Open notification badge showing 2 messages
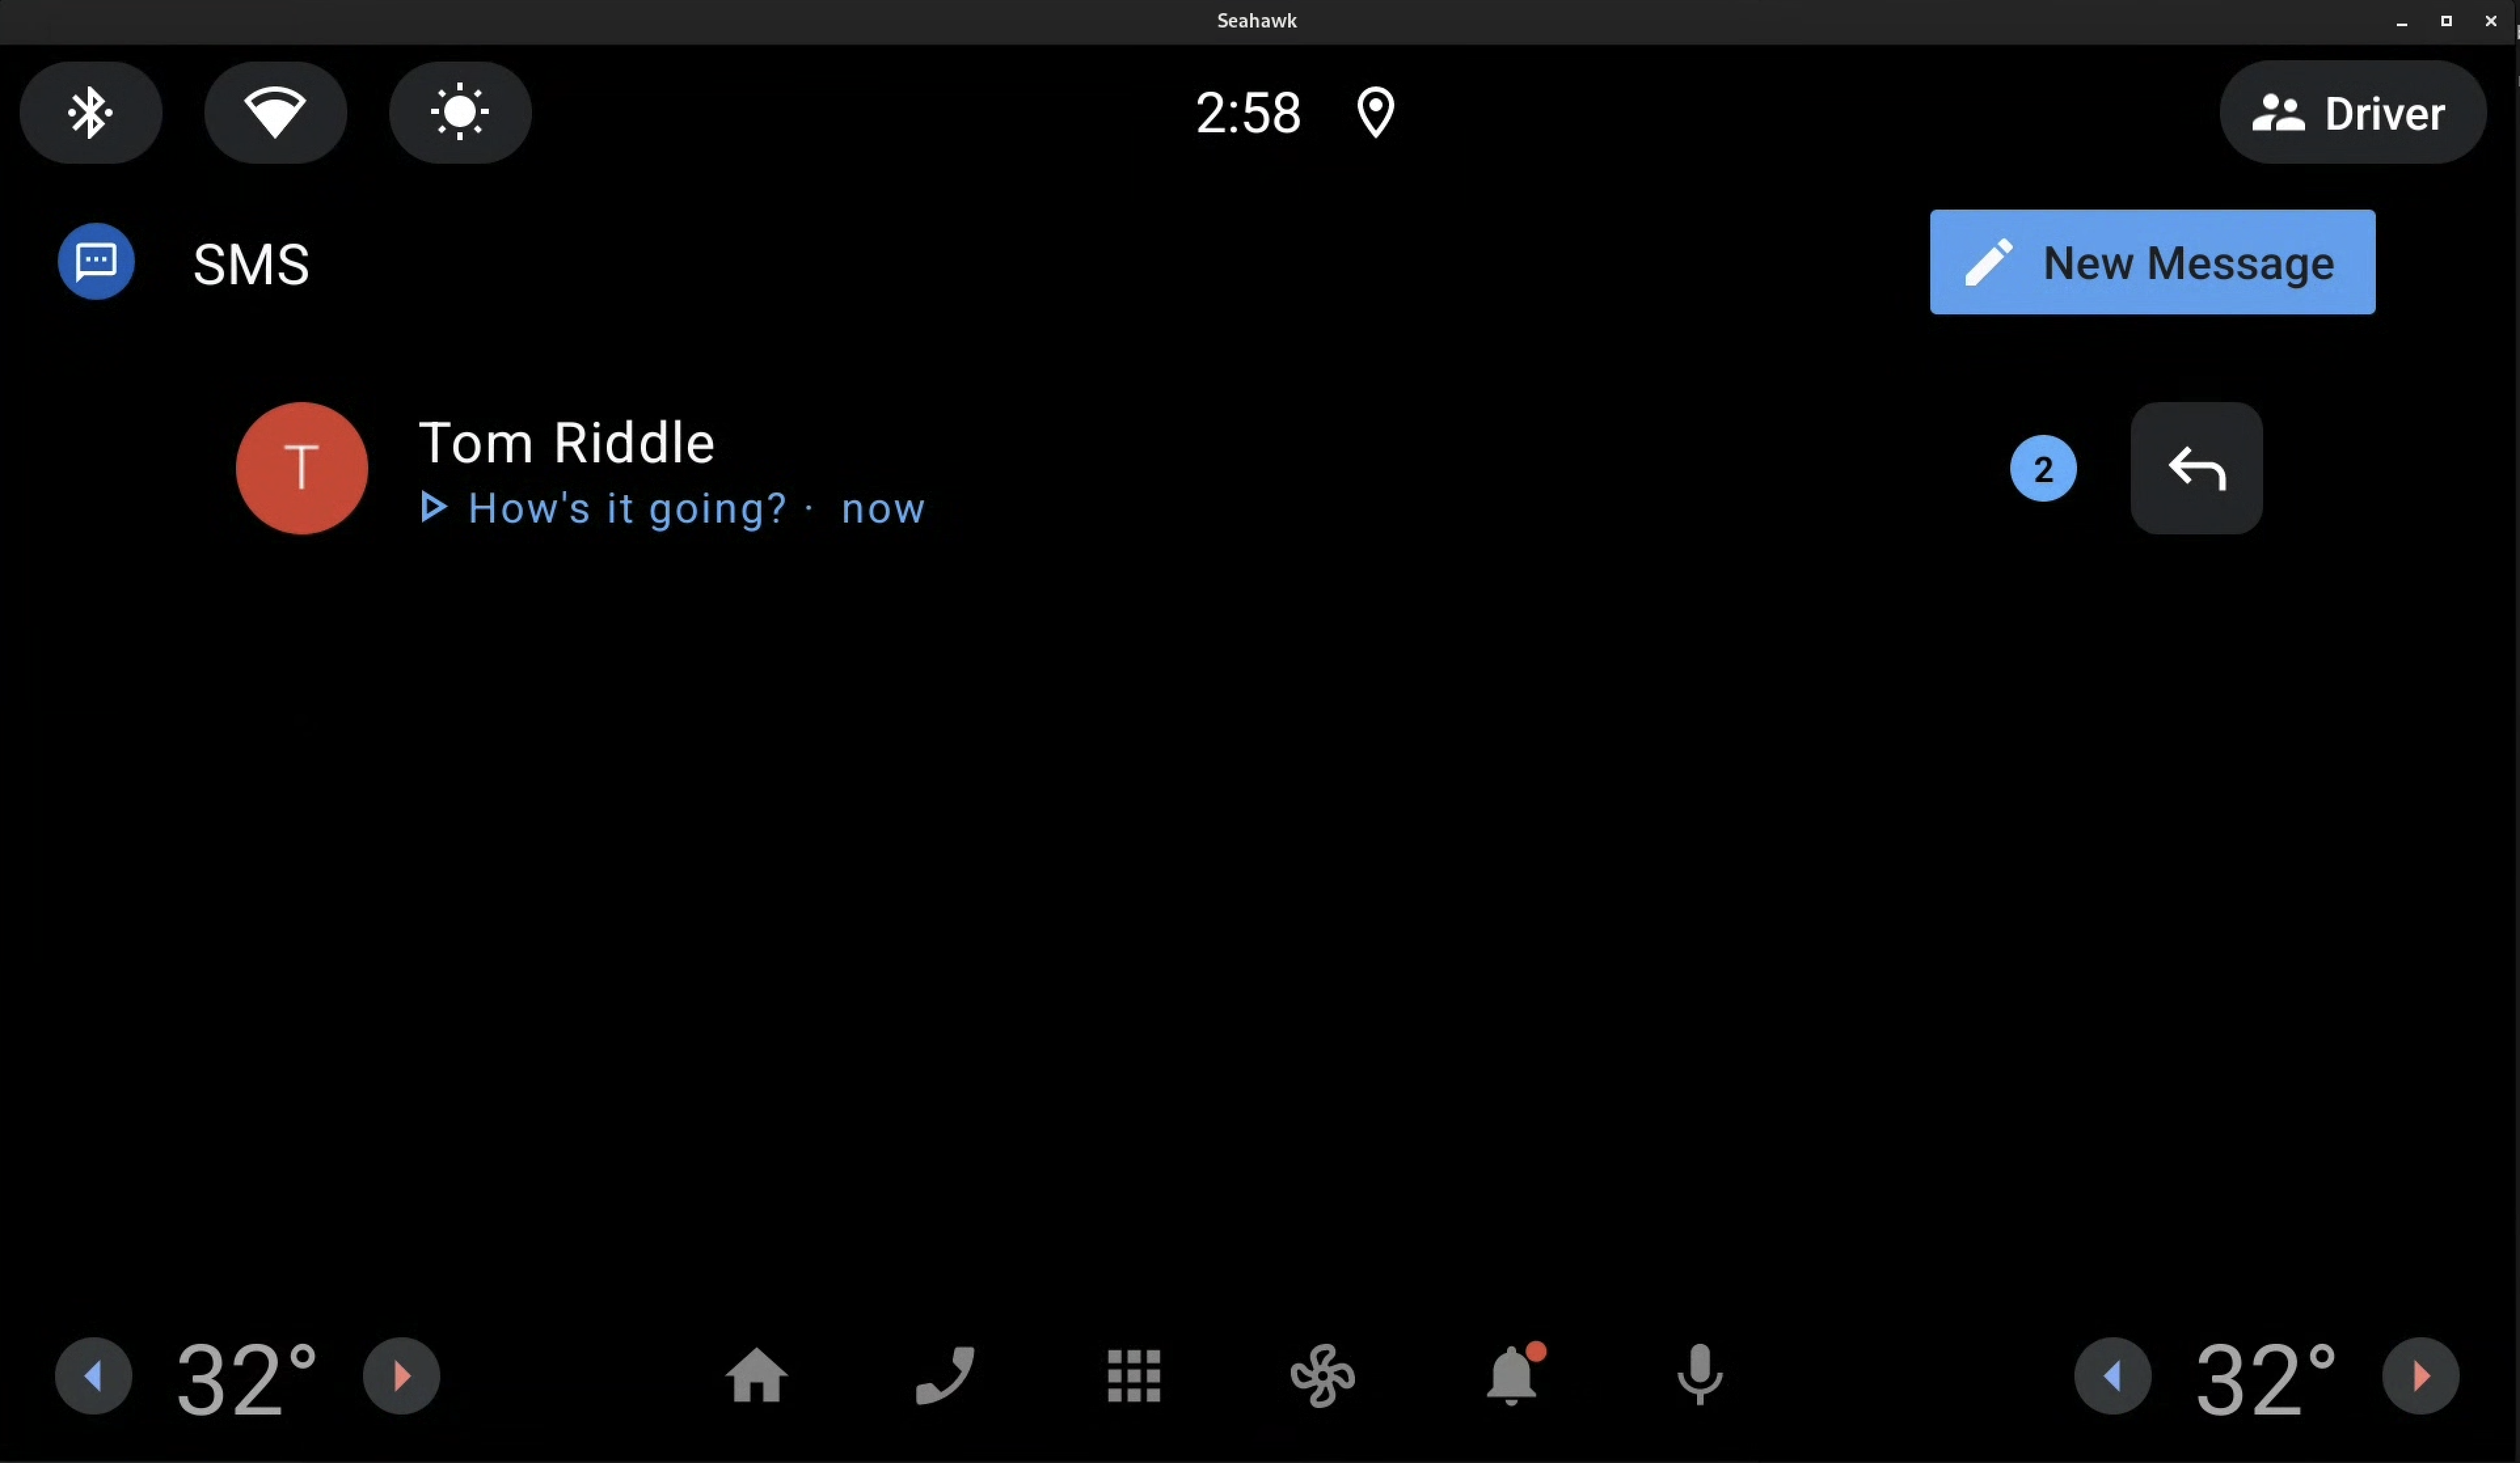This screenshot has width=2520, height=1463. coord(2042,467)
